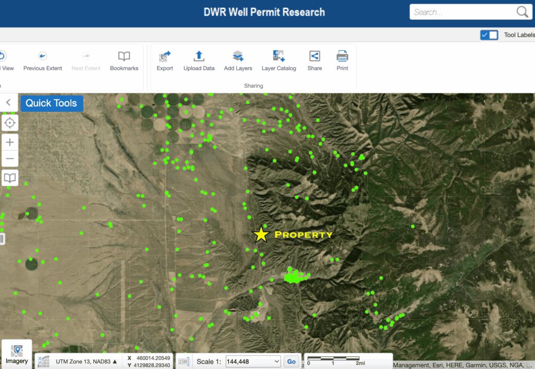
Task: Collapse the side panel with left chevron
Action: 8,103
